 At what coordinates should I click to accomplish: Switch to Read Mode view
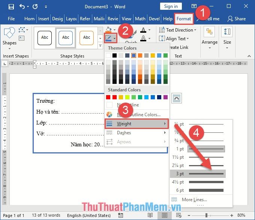150,215
